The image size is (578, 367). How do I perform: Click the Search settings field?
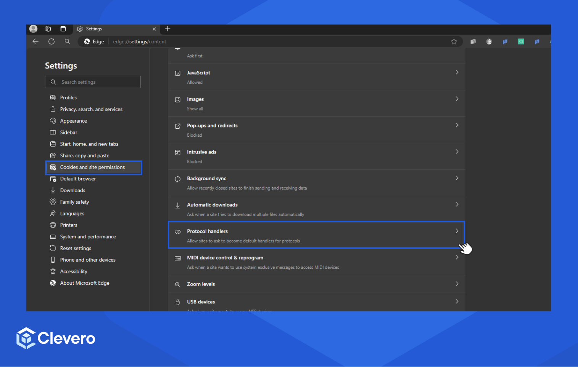click(93, 82)
